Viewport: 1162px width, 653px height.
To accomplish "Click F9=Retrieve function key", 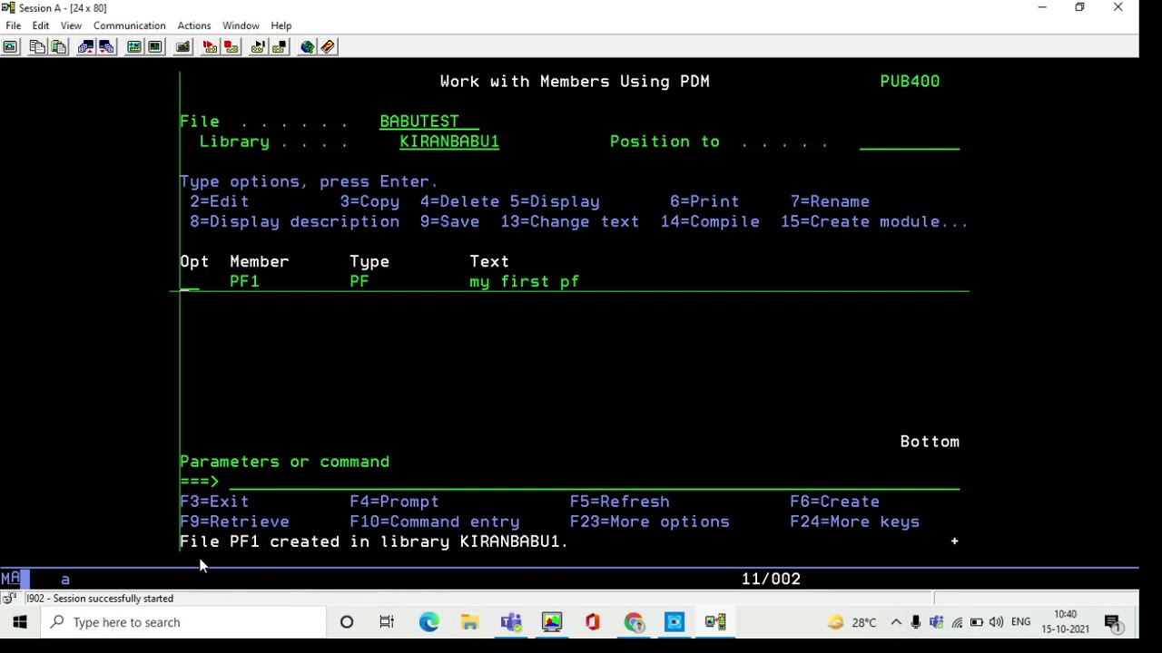I will (234, 521).
